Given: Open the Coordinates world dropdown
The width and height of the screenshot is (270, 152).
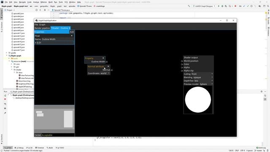Looking at the screenshot, I should (105, 73).
